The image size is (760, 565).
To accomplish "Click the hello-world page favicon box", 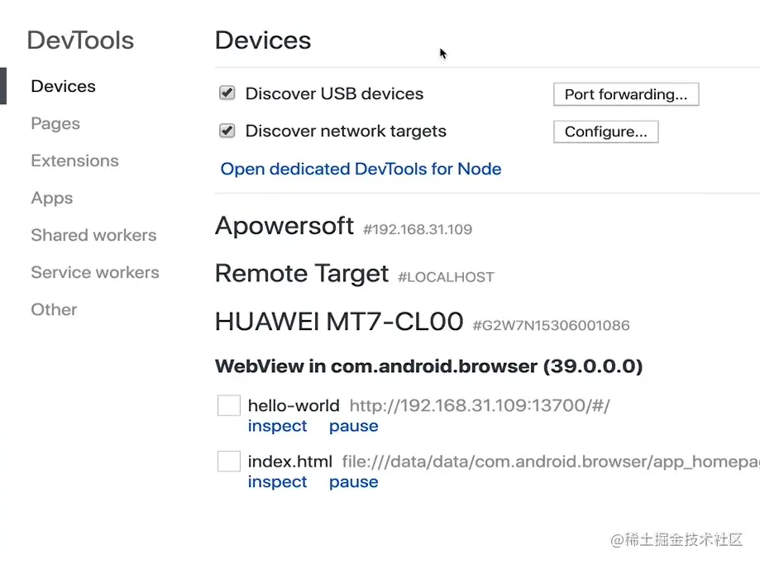I will pos(228,405).
